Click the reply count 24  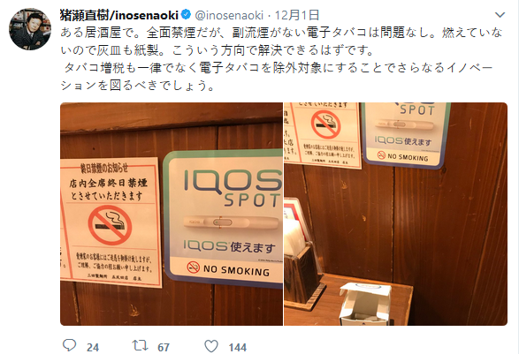tap(93, 347)
